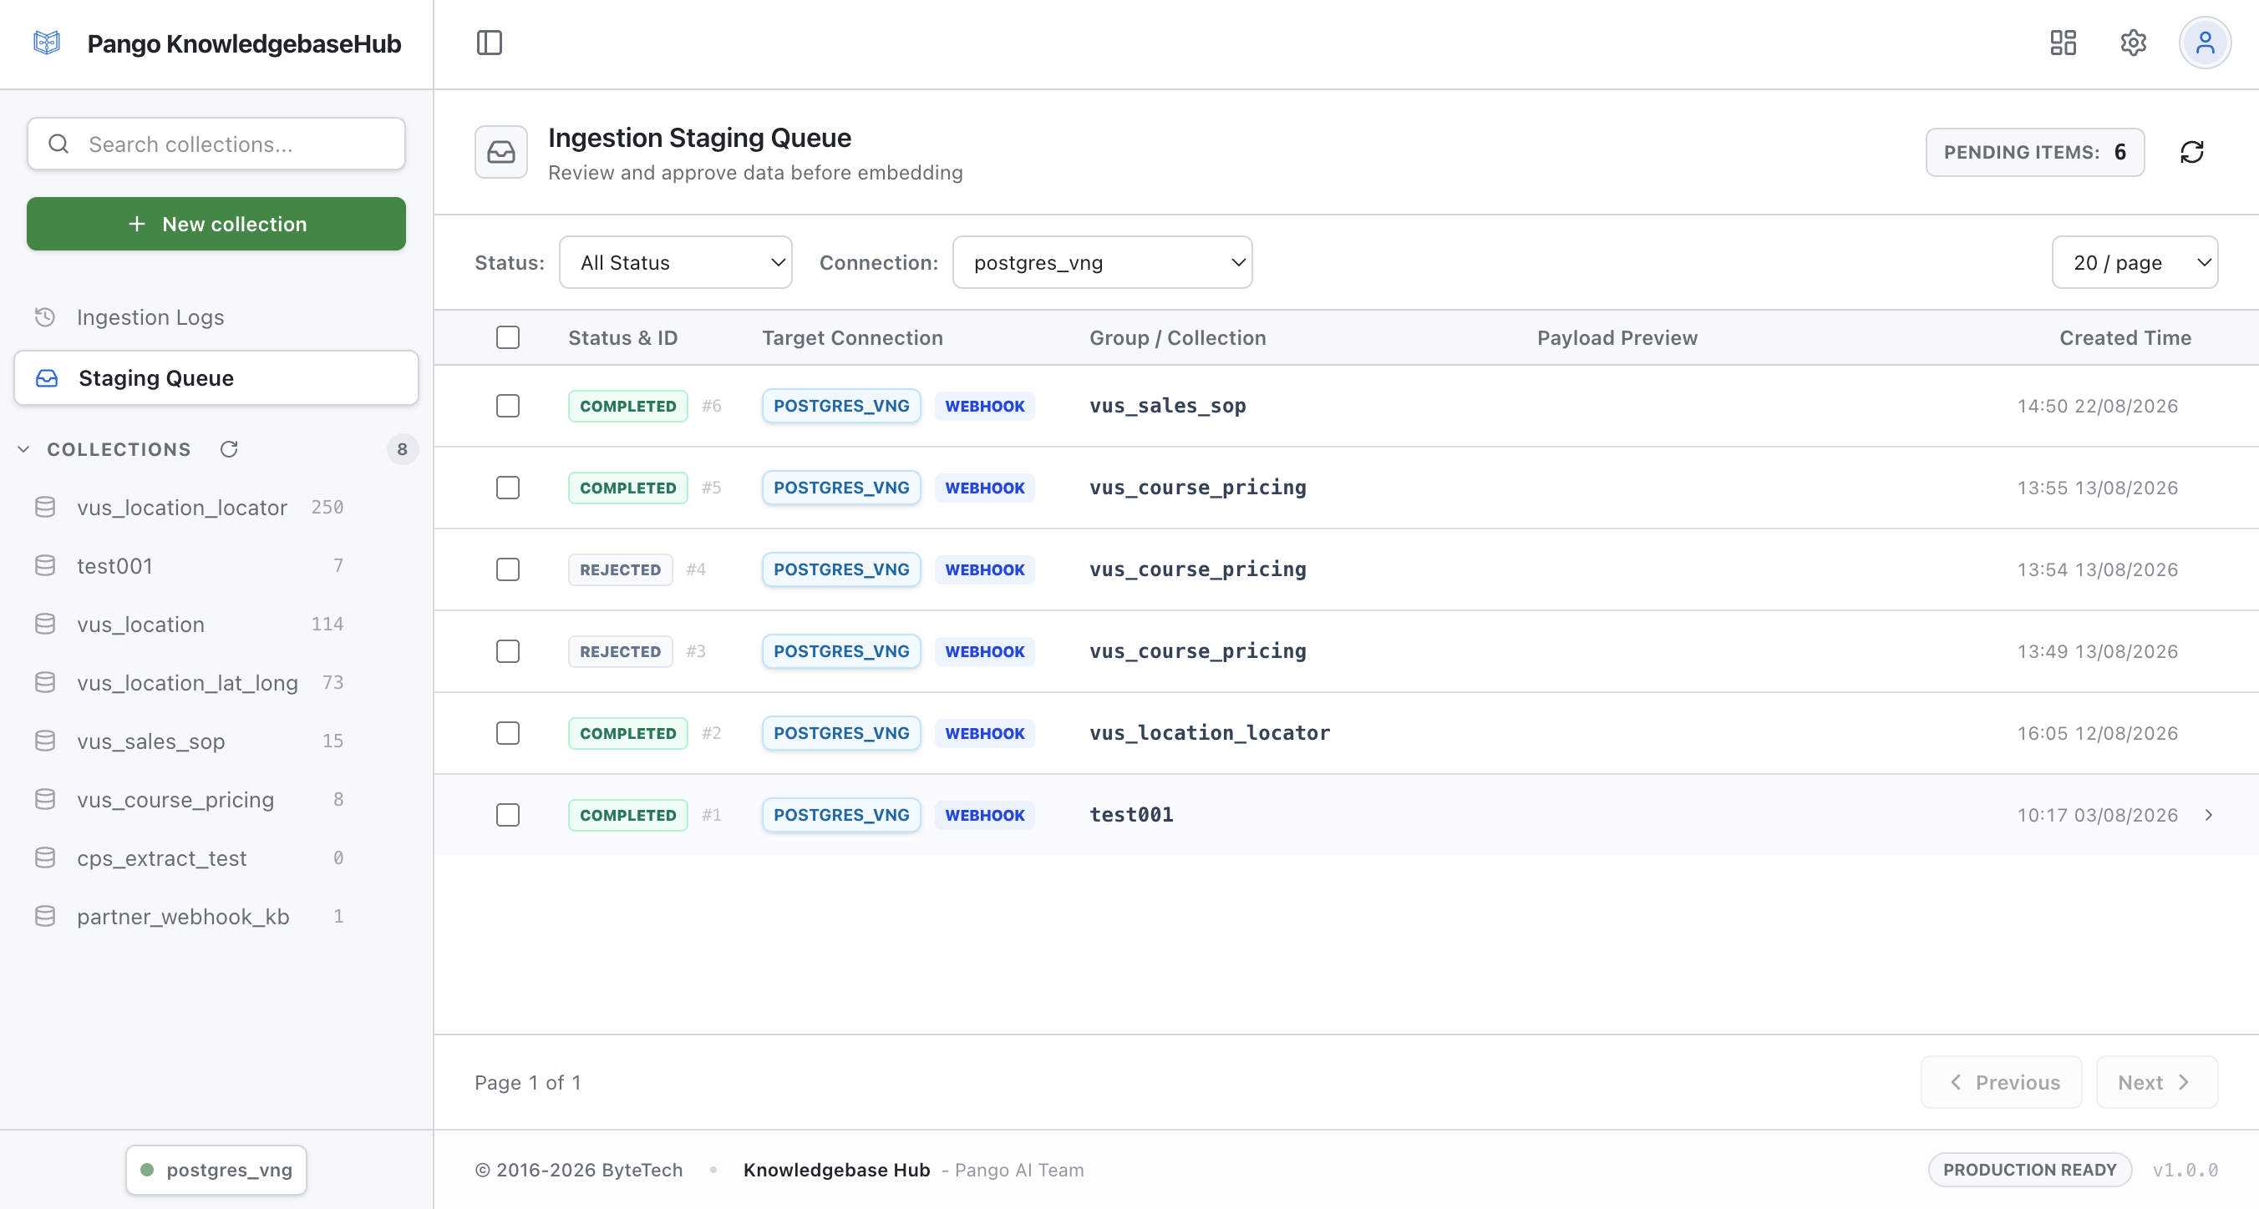Screen dimensions: 2259x1209
Task: Click the database icon for vus_location_lat_long
Action: click(45, 682)
